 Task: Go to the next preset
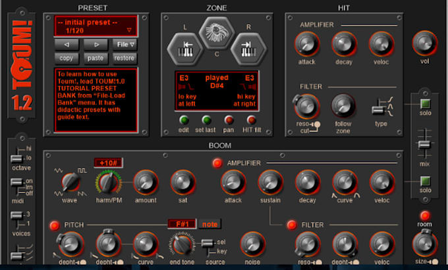96,45
